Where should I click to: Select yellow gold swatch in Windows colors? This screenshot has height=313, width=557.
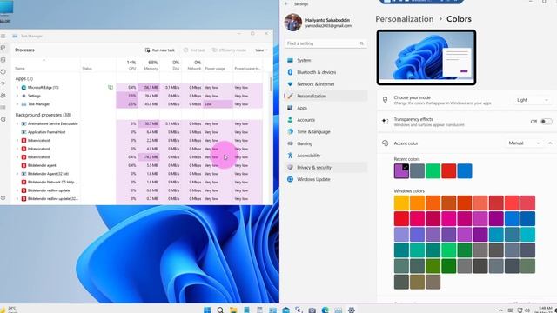pyautogui.click(x=401, y=203)
